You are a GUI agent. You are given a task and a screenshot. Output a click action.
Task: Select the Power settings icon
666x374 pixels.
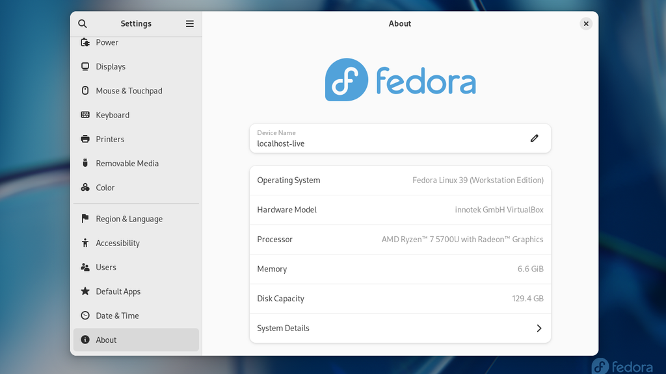tap(85, 42)
